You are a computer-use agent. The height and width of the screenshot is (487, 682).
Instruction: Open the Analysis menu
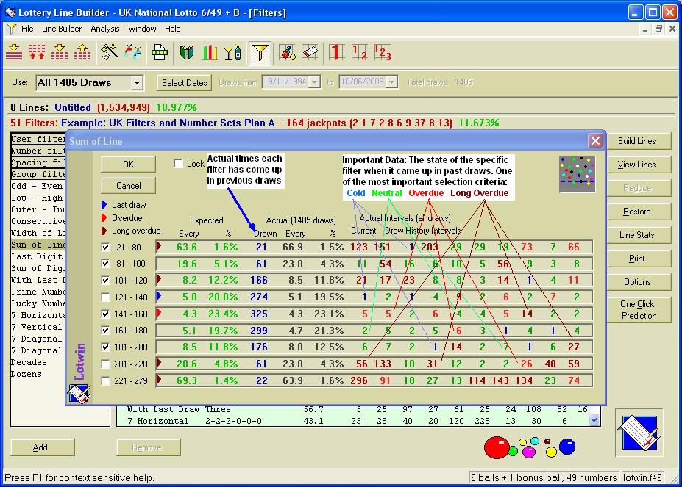[x=104, y=29]
